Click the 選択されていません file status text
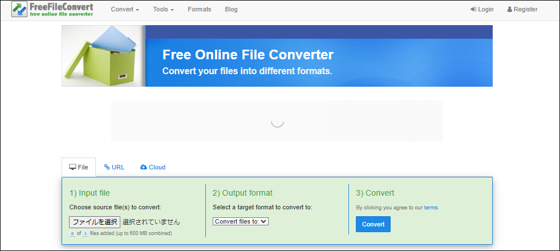Screen dimensions: 560x251 151,222
